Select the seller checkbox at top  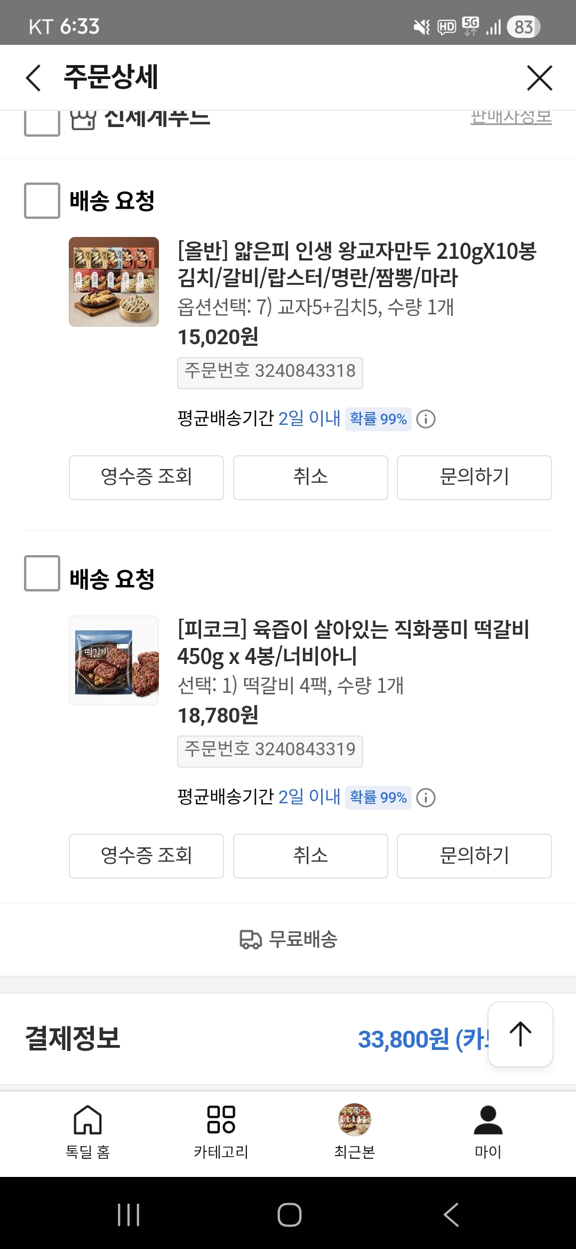(x=42, y=122)
